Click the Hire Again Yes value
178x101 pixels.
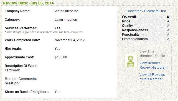tap(57, 49)
